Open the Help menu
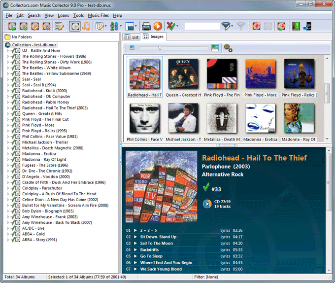Screen dimensions: 335x283 [x=117, y=15]
